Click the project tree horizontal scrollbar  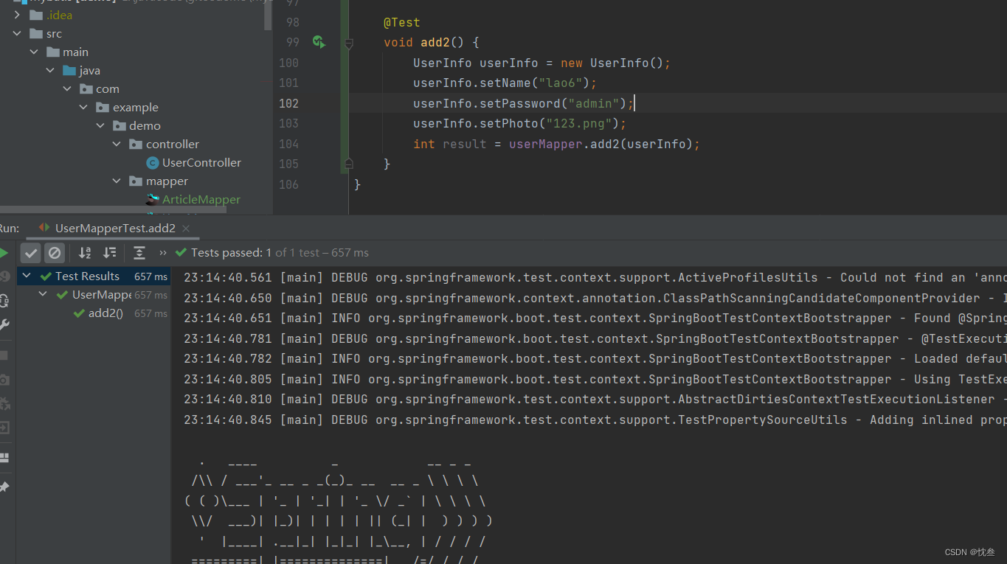[x=114, y=209]
